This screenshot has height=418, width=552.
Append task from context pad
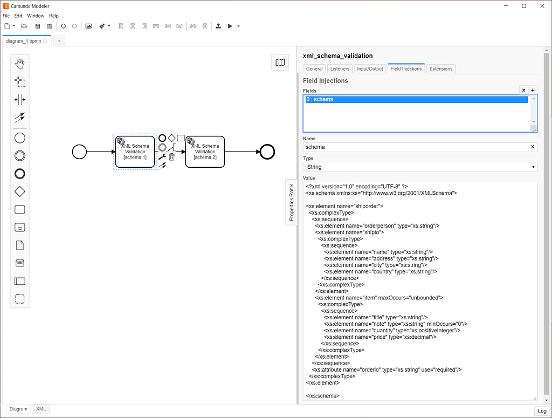pos(181,138)
